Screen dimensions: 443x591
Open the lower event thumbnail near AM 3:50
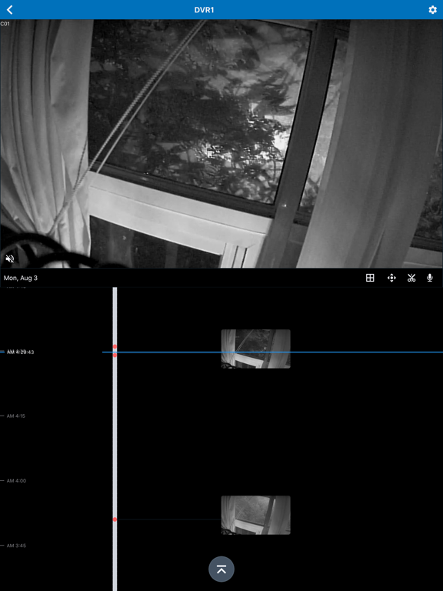coord(256,515)
